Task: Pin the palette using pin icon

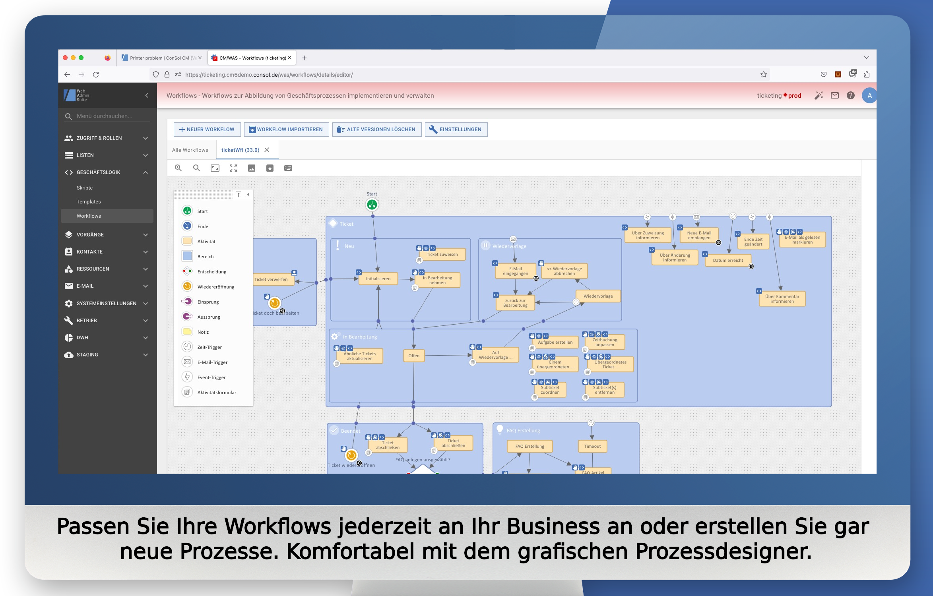Action: tap(239, 194)
